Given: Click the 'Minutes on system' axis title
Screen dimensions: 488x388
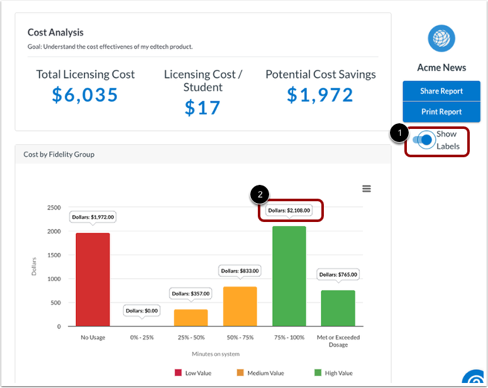Looking at the screenshot, I should (216, 354).
